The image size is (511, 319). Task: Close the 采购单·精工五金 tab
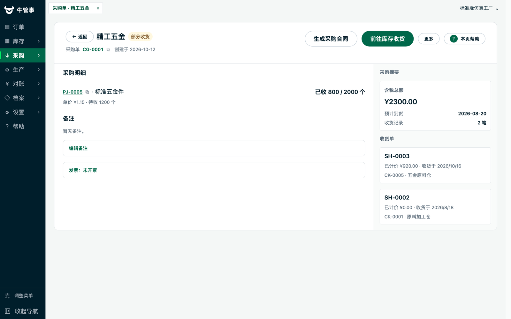tap(98, 8)
